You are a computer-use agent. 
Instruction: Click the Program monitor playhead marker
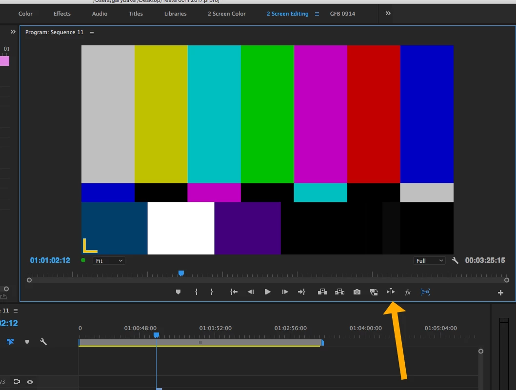[x=181, y=273]
